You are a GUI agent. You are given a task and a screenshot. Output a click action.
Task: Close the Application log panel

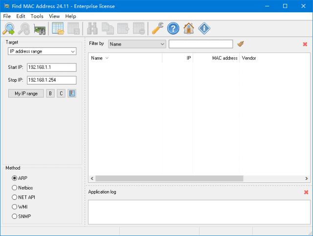[x=306, y=192]
